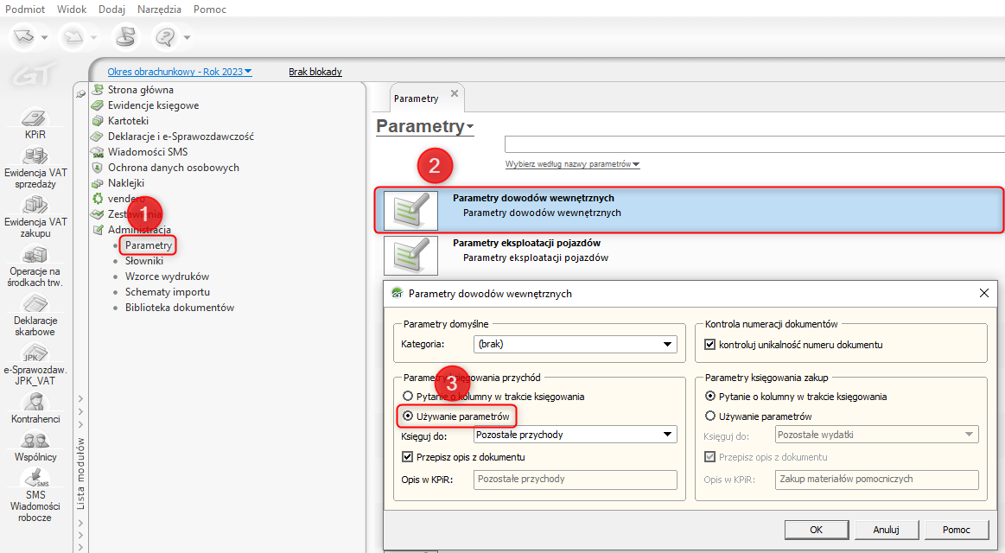The height and width of the screenshot is (553, 1005).
Task: Open the KPiR module icon
Action: (35, 118)
